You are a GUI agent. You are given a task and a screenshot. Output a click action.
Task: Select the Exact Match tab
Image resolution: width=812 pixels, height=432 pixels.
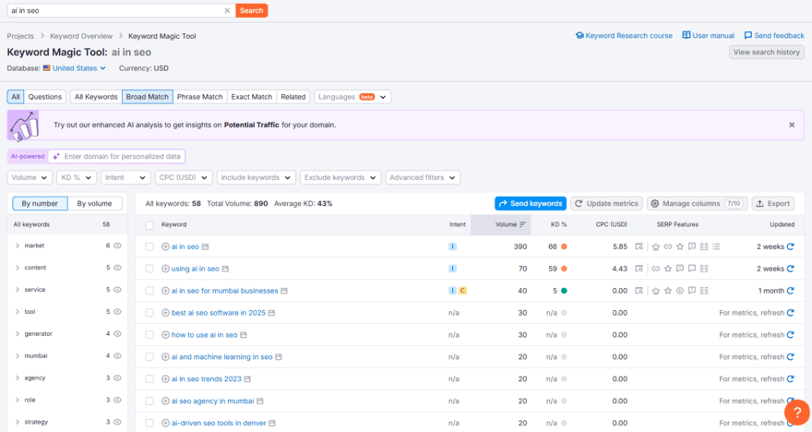[252, 97]
